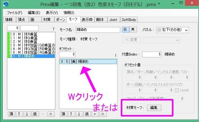This screenshot has height=122, width=199.
Task: Click morph list ↓ move-down button
Action: click(x=27, y=114)
